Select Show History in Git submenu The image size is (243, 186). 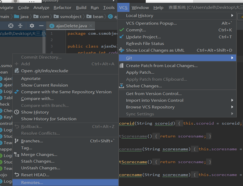click(65, 112)
